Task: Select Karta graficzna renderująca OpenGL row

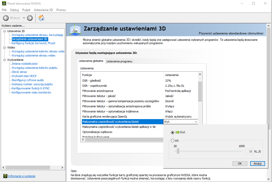Action: (140, 117)
